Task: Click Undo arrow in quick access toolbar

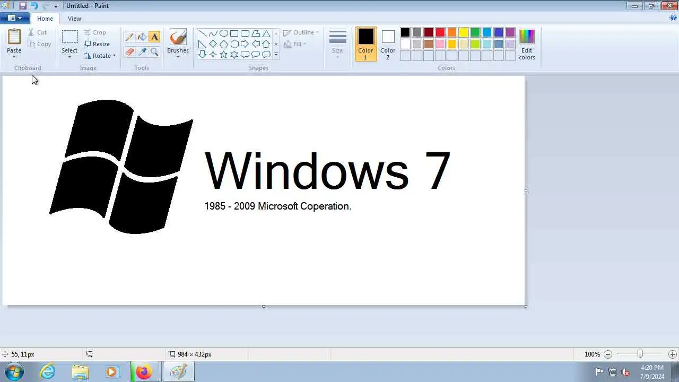Action: click(x=34, y=6)
